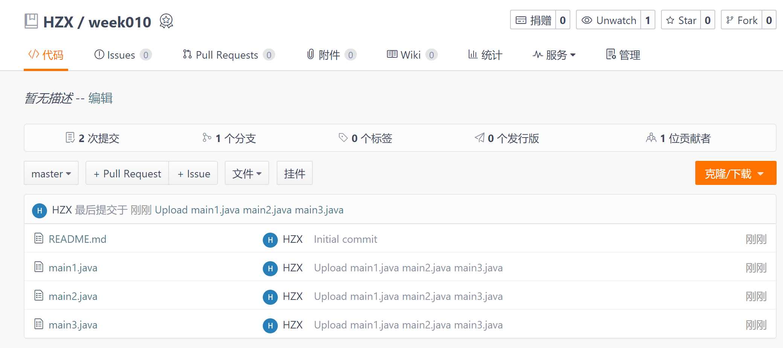View the 1 位贡献者 contributors
The image size is (783, 348).
[678, 138]
